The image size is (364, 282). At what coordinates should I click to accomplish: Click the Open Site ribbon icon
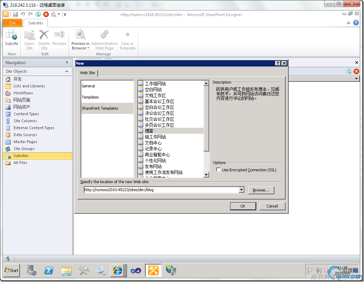click(30, 35)
